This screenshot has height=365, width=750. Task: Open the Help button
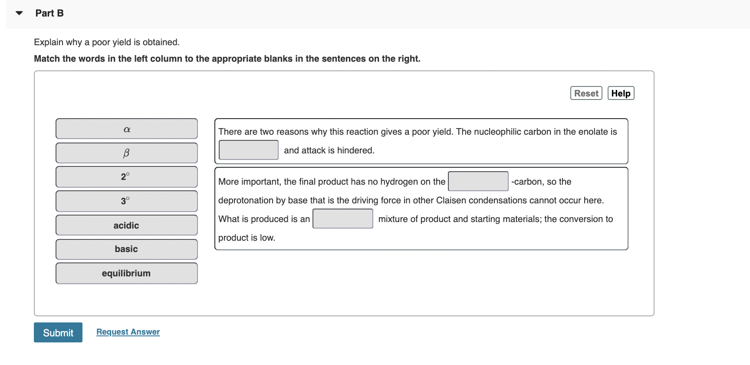coord(621,93)
